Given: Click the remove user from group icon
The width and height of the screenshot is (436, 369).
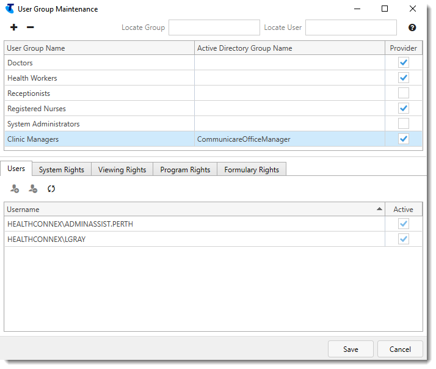Looking at the screenshot, I should (33, 189).
